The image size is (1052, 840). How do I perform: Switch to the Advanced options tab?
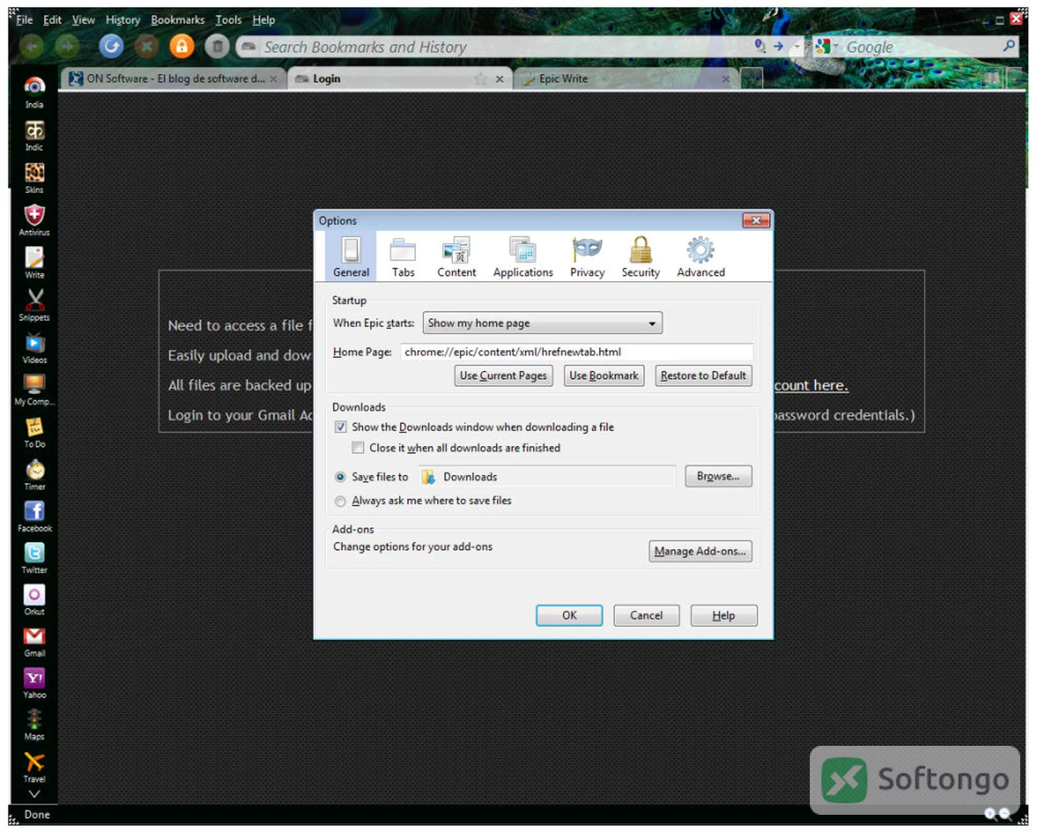[701, 257]
